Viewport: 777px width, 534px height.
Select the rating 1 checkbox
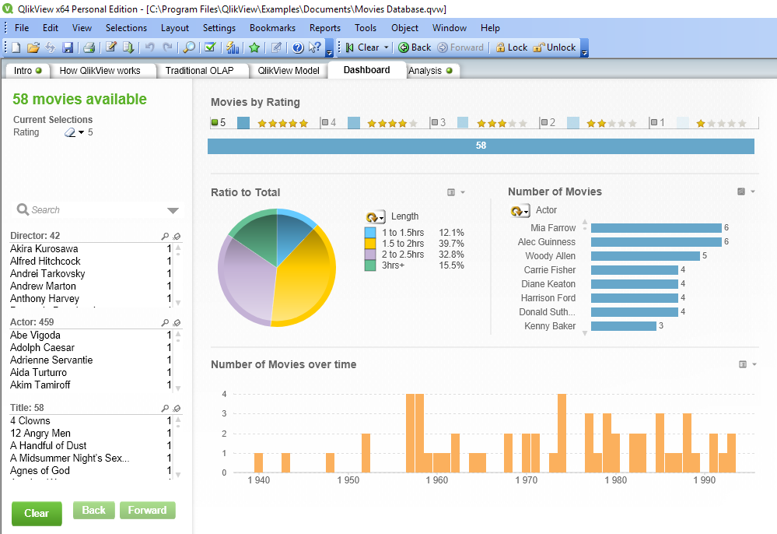click(x=654, y=122)
